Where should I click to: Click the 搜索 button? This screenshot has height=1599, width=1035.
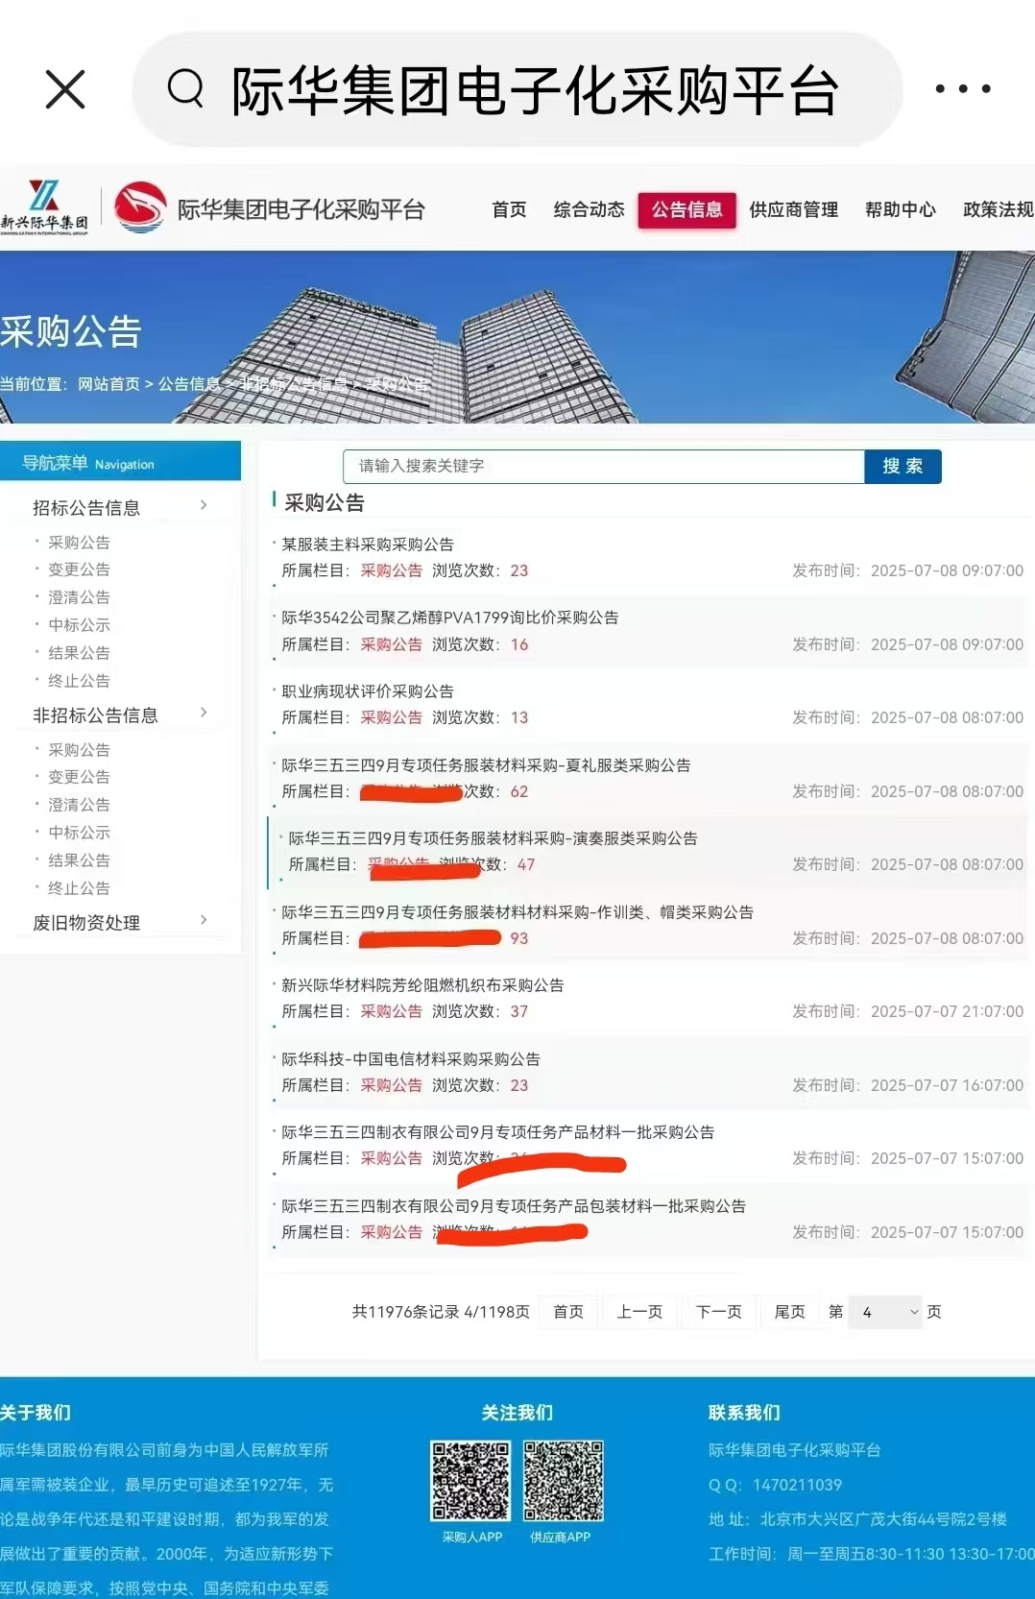click(x=903, y=467)
